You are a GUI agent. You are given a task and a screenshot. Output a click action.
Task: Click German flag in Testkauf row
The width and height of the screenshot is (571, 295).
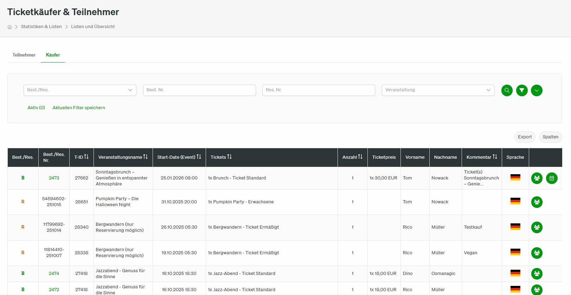click(x=515, y=227)
